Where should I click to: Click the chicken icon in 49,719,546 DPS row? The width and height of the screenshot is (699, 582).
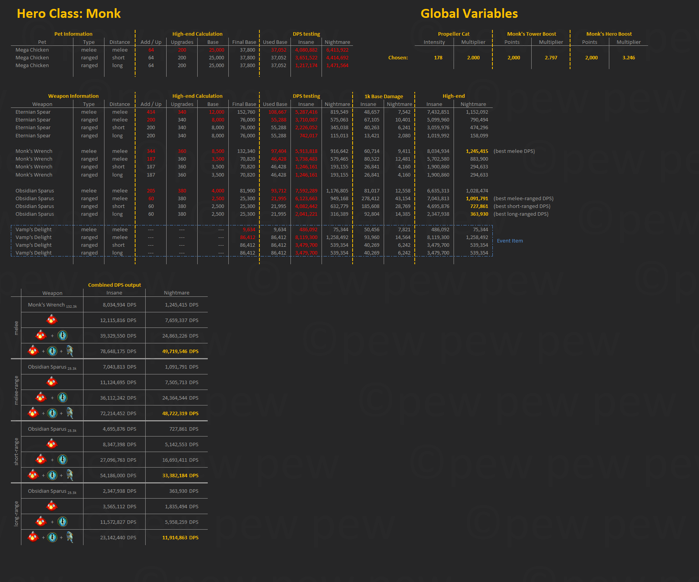tap(33, 351)
